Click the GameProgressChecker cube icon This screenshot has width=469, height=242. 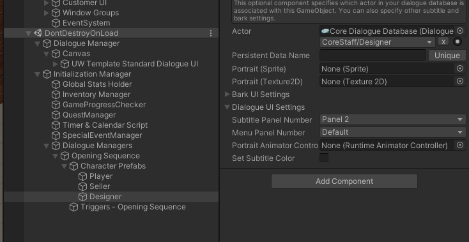pos(56,105)
